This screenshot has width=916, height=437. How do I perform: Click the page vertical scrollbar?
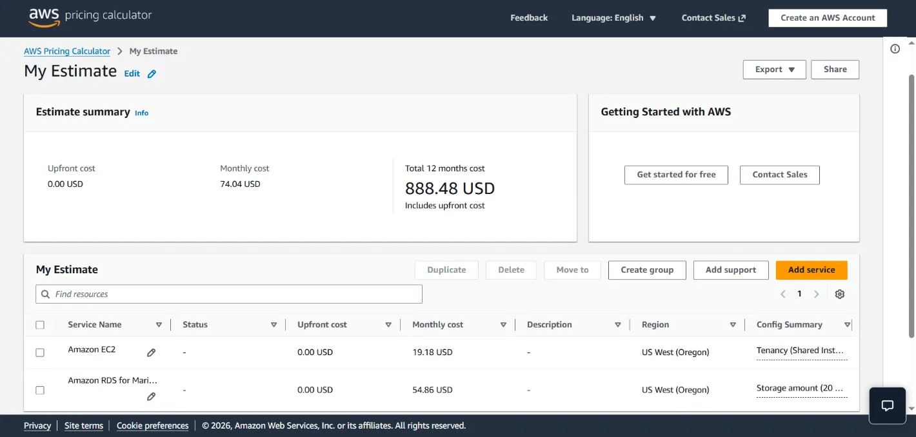coord(911,206)
